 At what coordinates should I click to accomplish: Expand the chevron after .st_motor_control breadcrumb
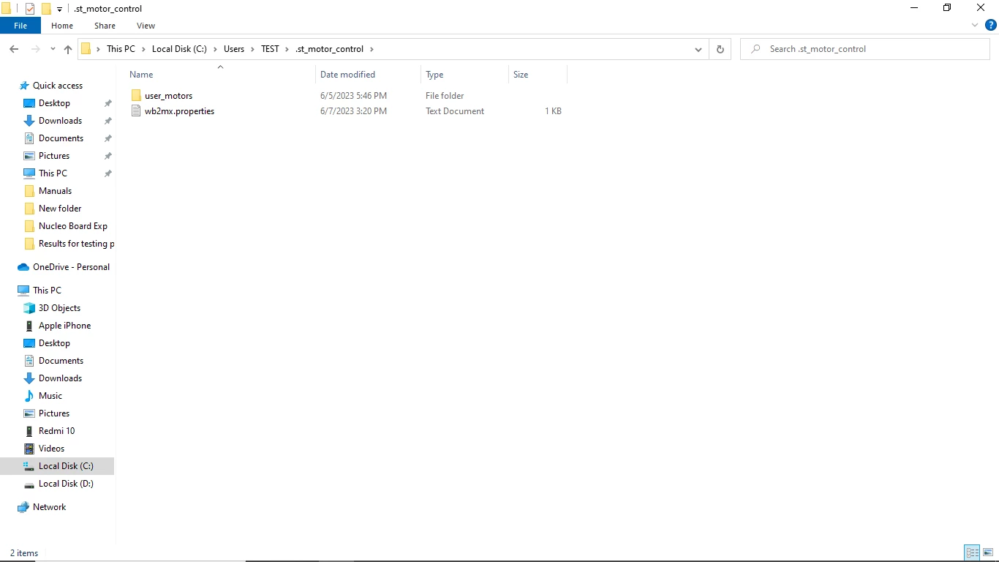372,49
